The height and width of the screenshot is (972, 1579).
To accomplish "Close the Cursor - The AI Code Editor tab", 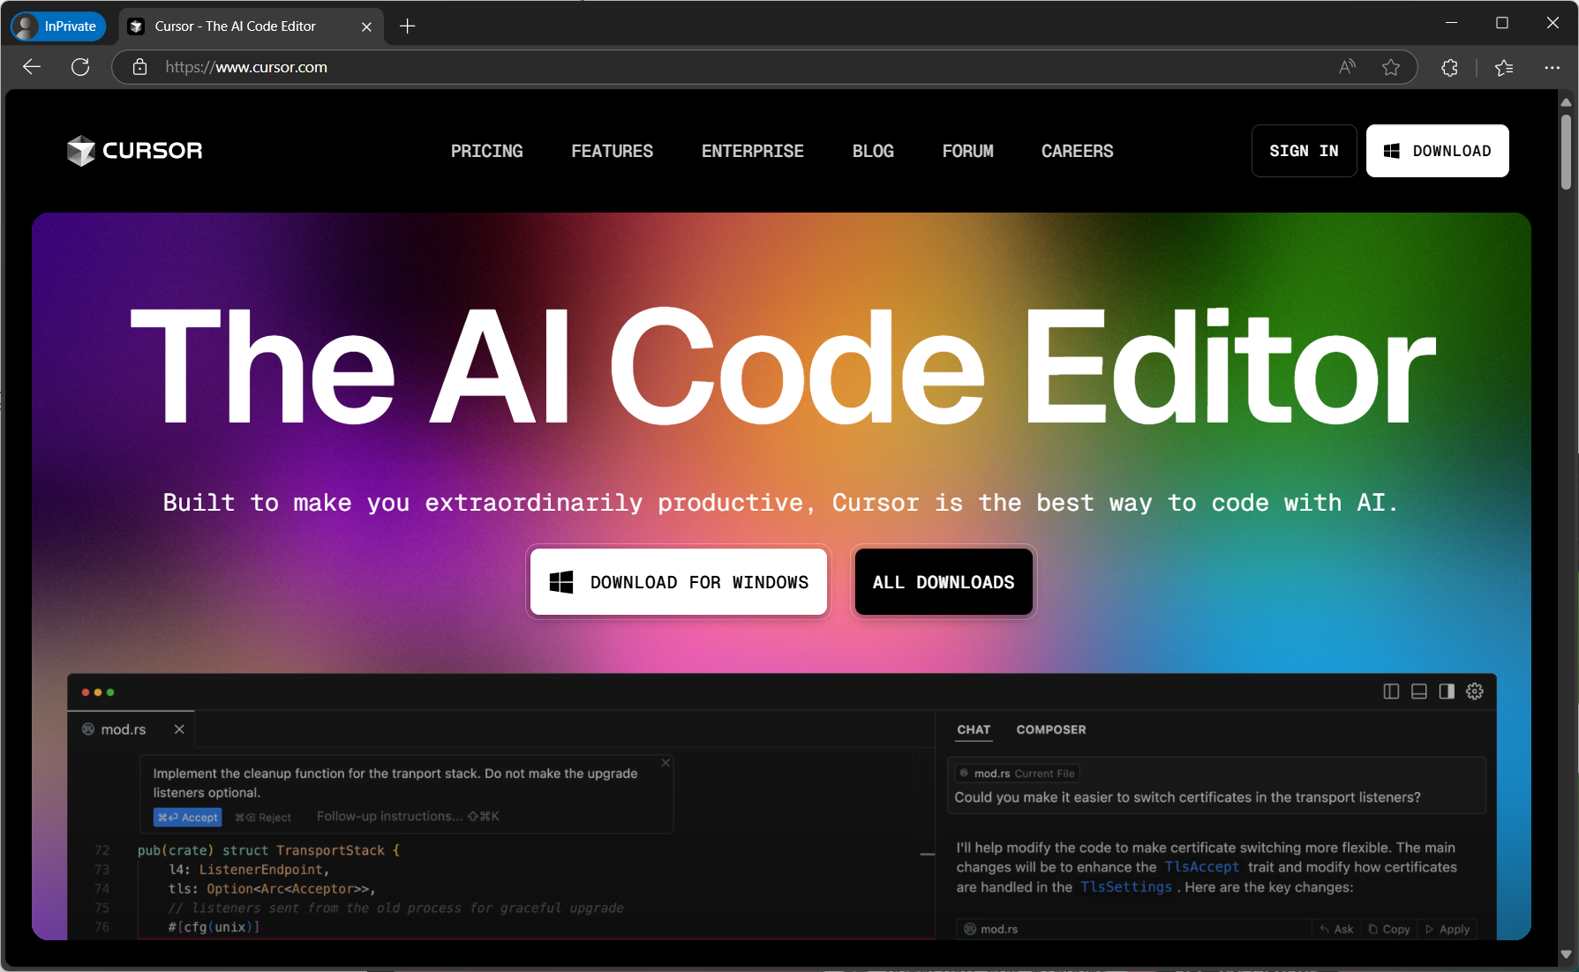I will tap(366, 26).
